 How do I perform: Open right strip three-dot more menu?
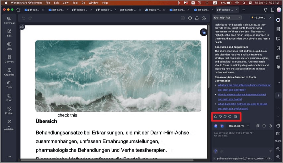click(278, 83)
